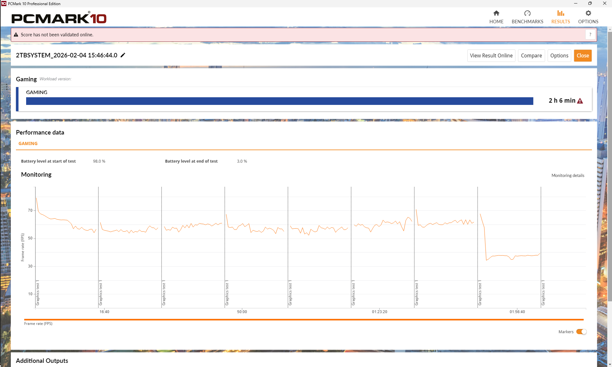Click the question mark help icon
Viewport: 612px width, 367px height.
(x=590, y=34)
